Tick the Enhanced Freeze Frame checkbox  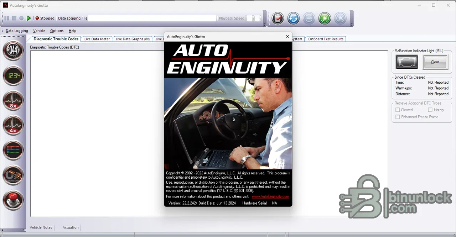click(398, 117)
